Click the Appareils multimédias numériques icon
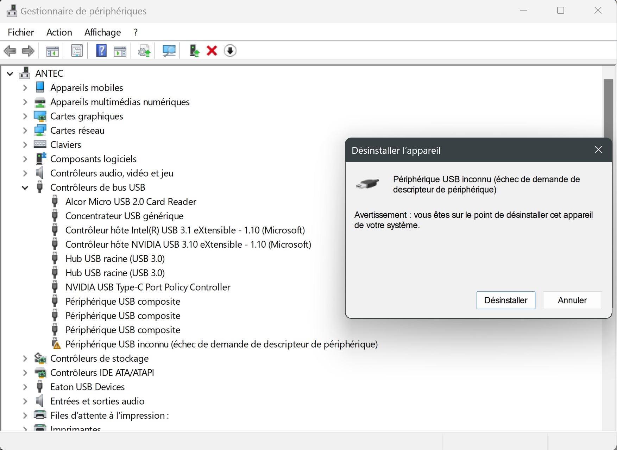The width and height of the screenshot is (617, 450). point(40,102)
